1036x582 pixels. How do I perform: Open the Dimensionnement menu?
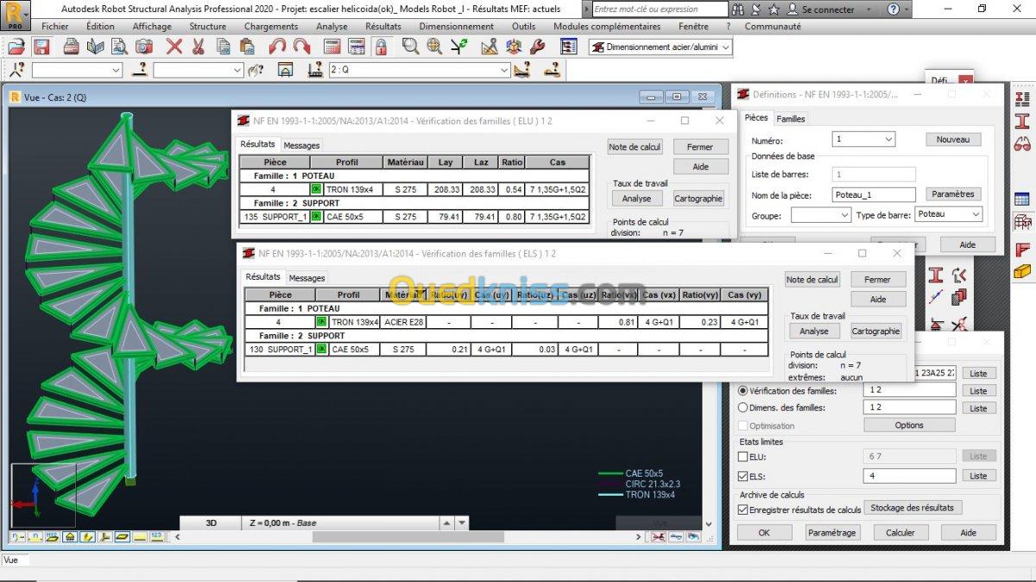click(456, 27)
